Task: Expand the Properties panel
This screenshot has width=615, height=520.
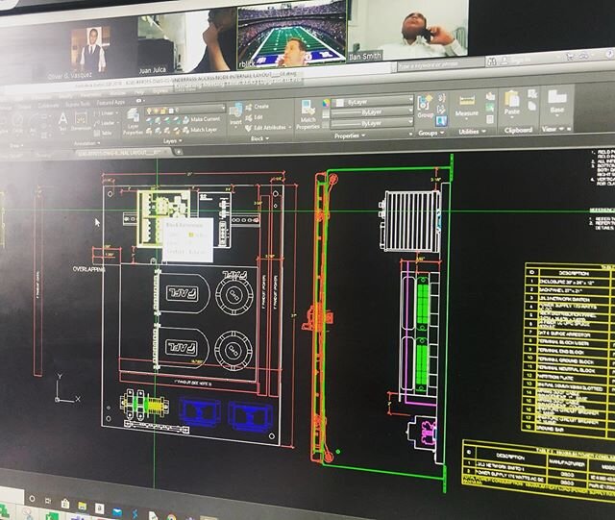Action: [350, 136]
